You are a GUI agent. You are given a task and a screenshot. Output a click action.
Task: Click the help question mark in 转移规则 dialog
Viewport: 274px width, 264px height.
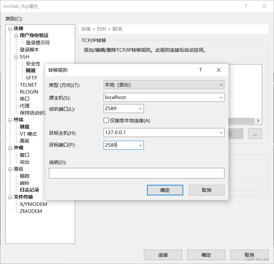(x=200, y=70)
